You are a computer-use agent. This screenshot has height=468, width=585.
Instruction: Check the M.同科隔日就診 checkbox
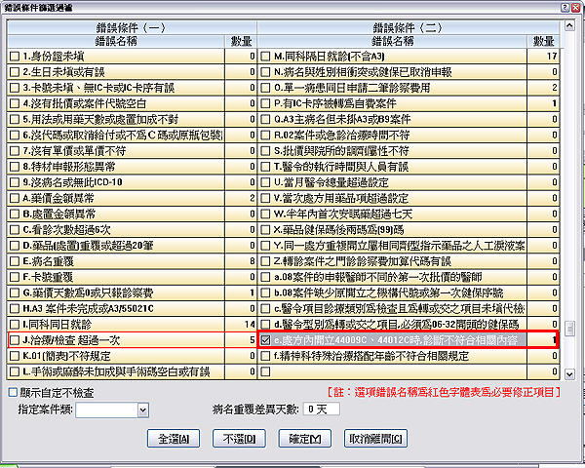coord(267,57)
